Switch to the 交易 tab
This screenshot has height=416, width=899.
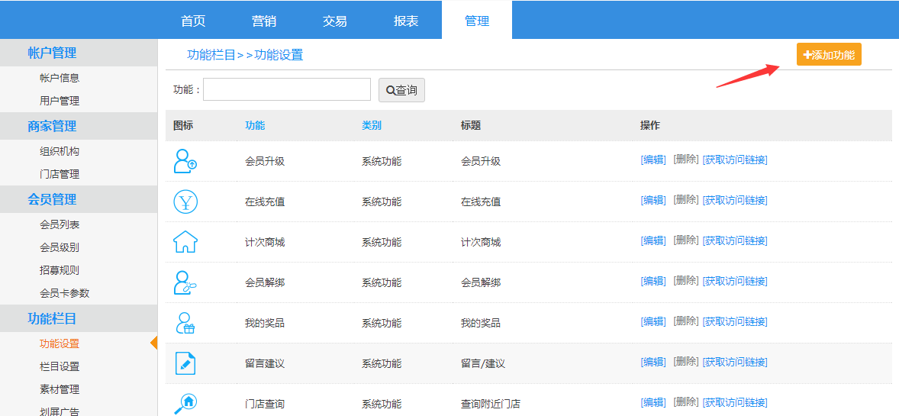(335, 21)
